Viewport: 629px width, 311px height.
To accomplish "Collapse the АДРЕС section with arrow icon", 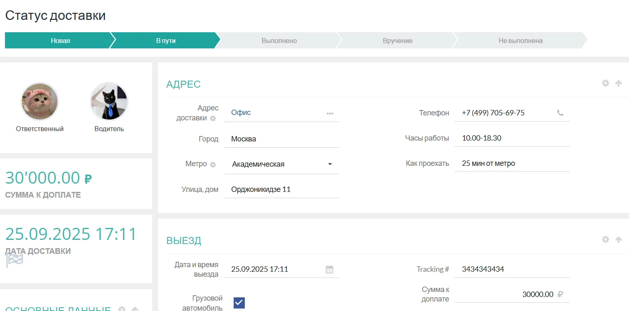I will coord(619,83).
